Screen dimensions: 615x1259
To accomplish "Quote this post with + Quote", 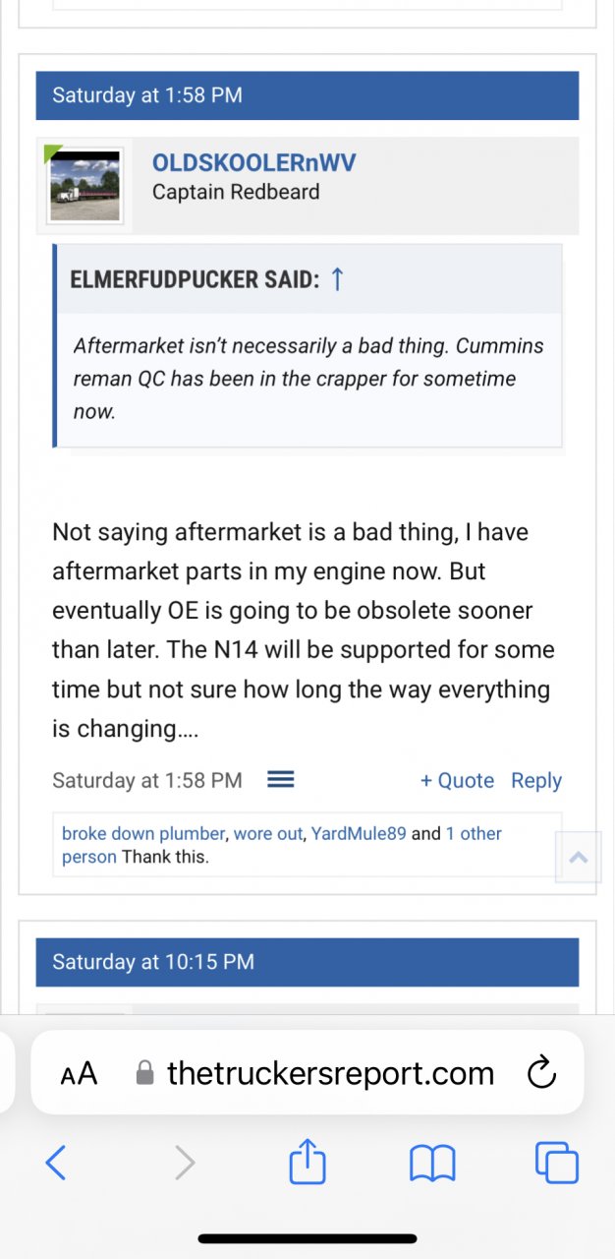I will pos(457,780).
